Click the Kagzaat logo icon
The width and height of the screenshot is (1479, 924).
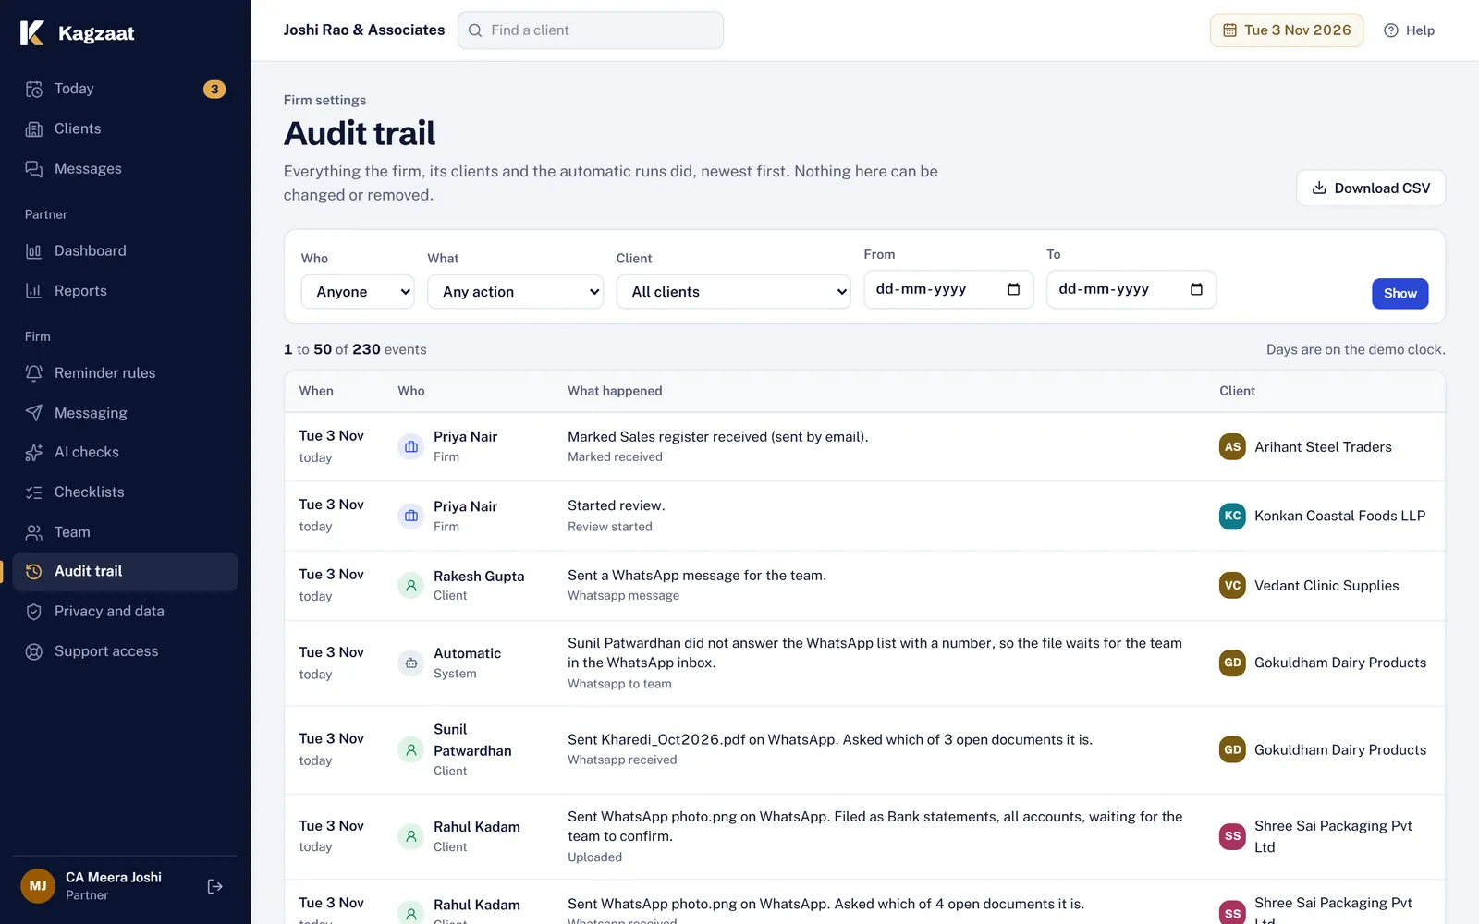(32, 33)
